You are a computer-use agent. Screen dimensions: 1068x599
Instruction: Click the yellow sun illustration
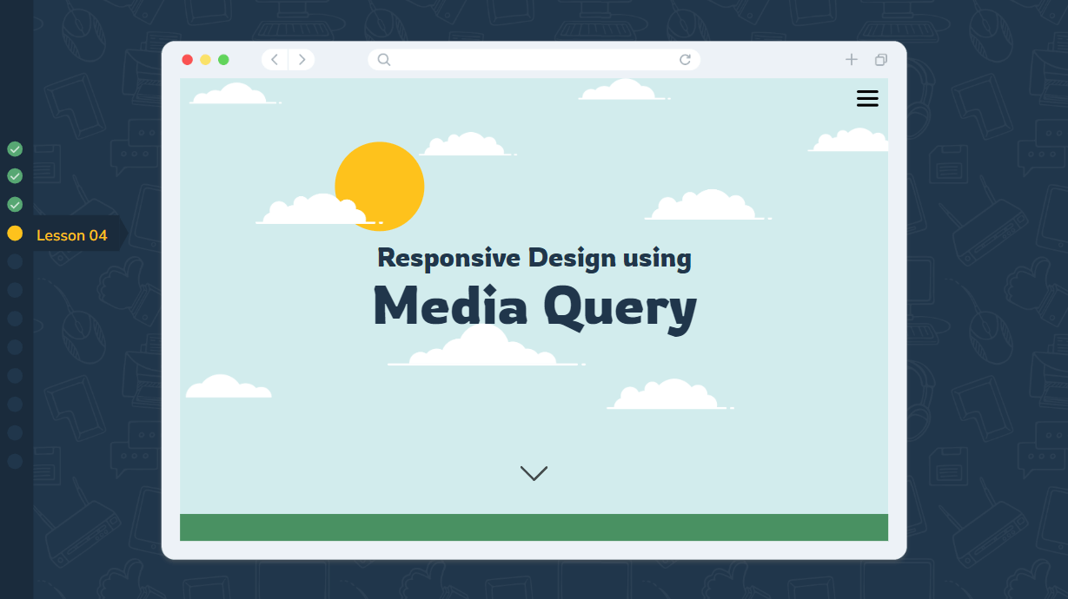click(x=380, y=186)
